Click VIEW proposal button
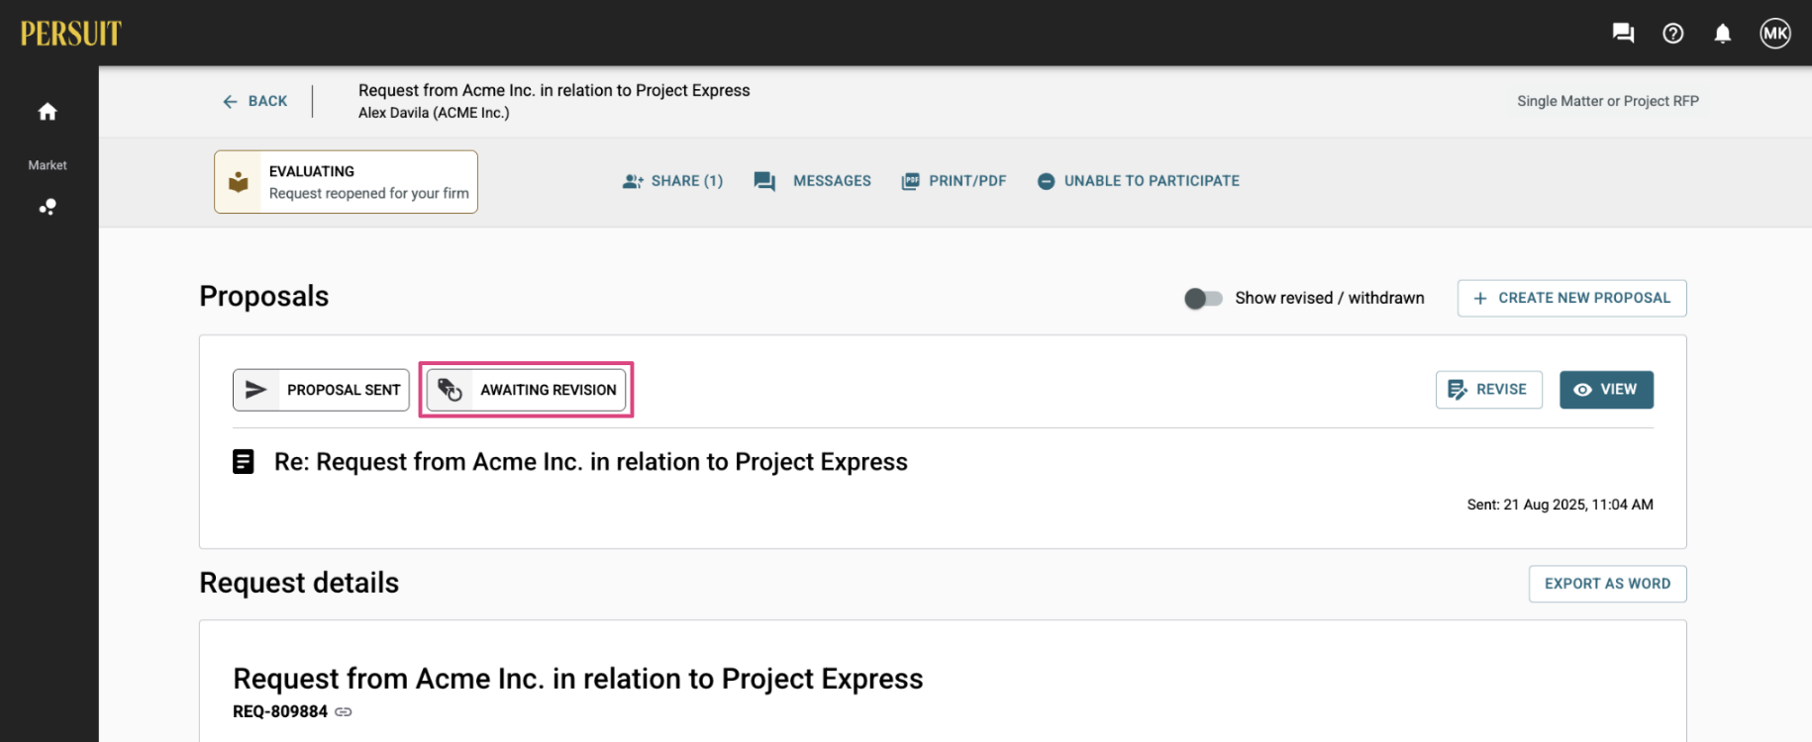 (1606, 390)
